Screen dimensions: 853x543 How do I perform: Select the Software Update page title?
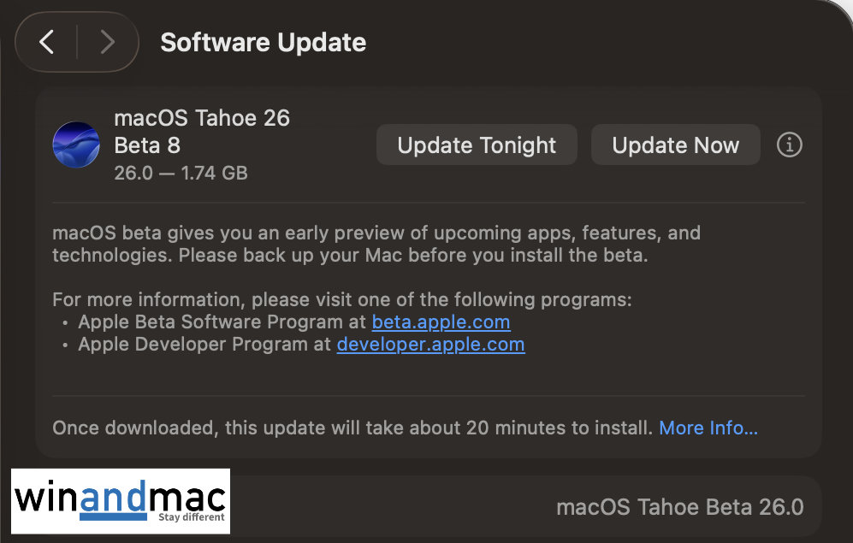(264, 43)
